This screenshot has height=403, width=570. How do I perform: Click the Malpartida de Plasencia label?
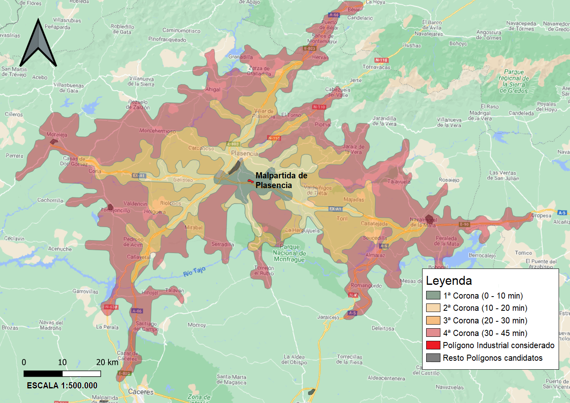(281, 180)
